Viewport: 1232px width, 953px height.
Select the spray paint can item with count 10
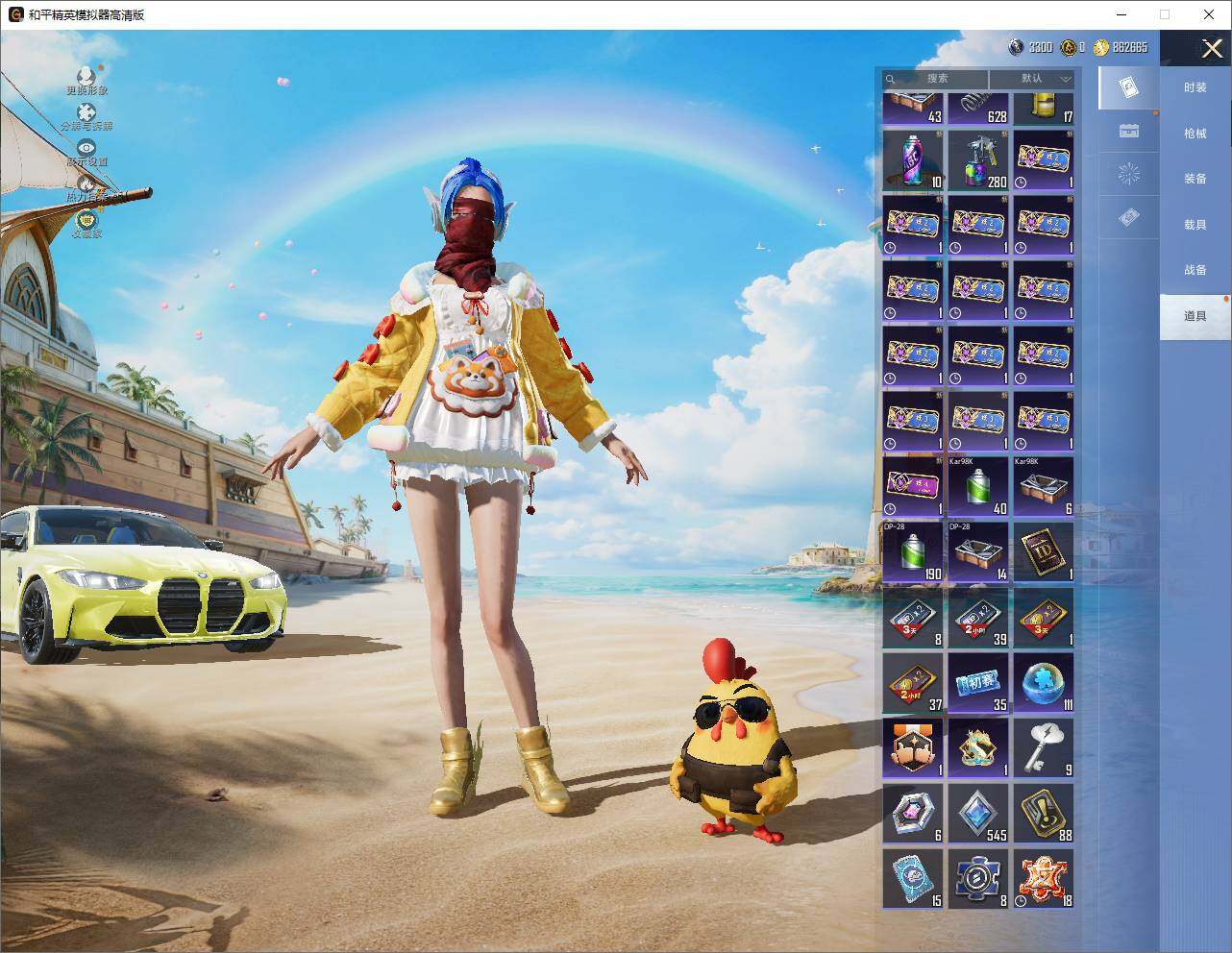(x=913, y=160)
